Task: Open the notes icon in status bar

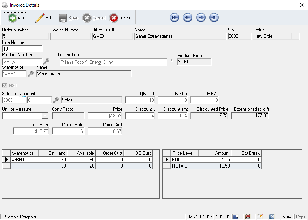Action: coord(260,217)
